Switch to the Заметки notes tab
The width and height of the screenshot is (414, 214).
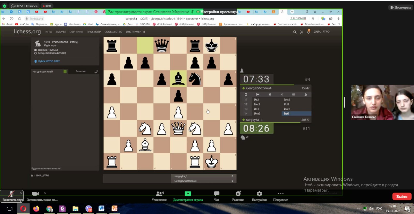click(80, 72)
